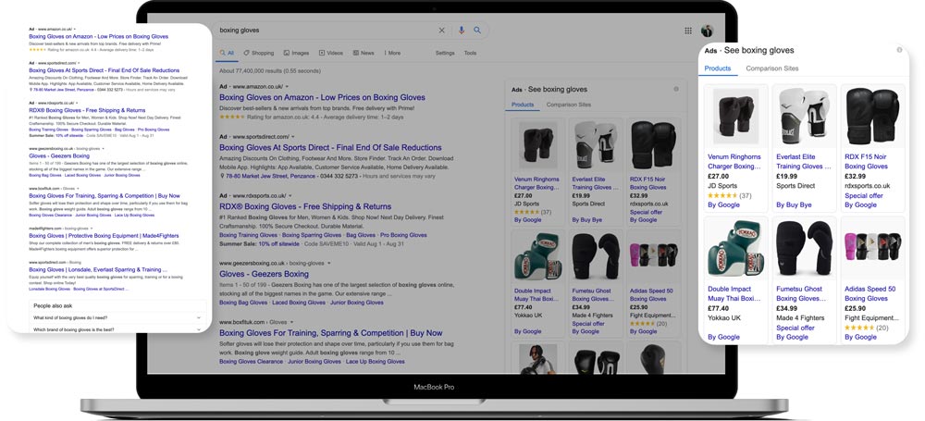Viewport: 925px width, 421px height.
Task: Click the info icon in the laptop's shopping ads panel
Action: pos(676,89)
